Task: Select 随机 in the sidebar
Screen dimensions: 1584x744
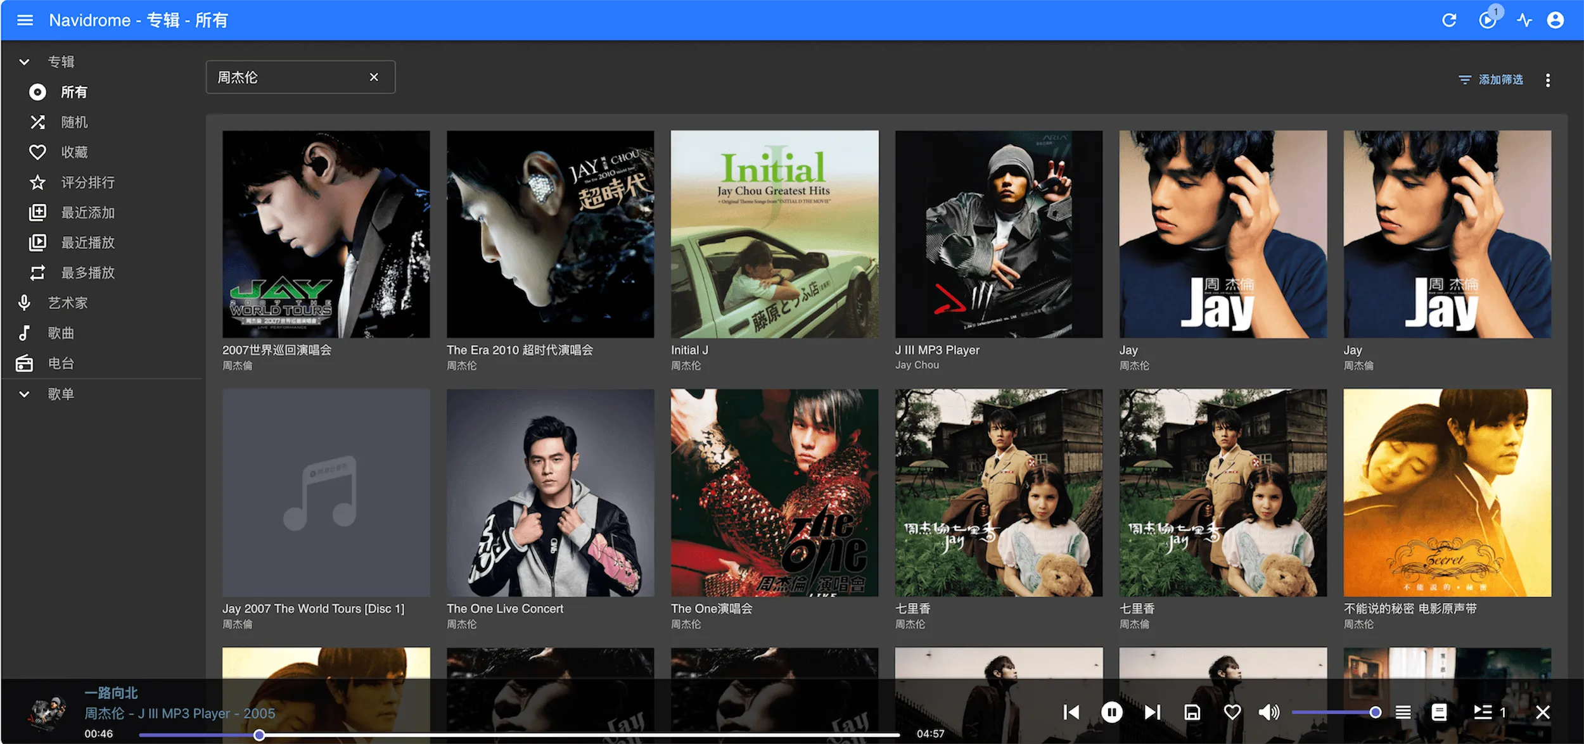Action: click(x=74, y=122)
